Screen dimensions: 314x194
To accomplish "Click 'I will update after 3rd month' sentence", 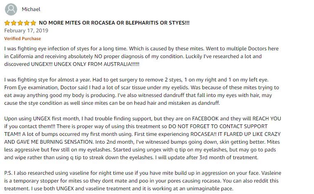I will (x=207, y=158).
